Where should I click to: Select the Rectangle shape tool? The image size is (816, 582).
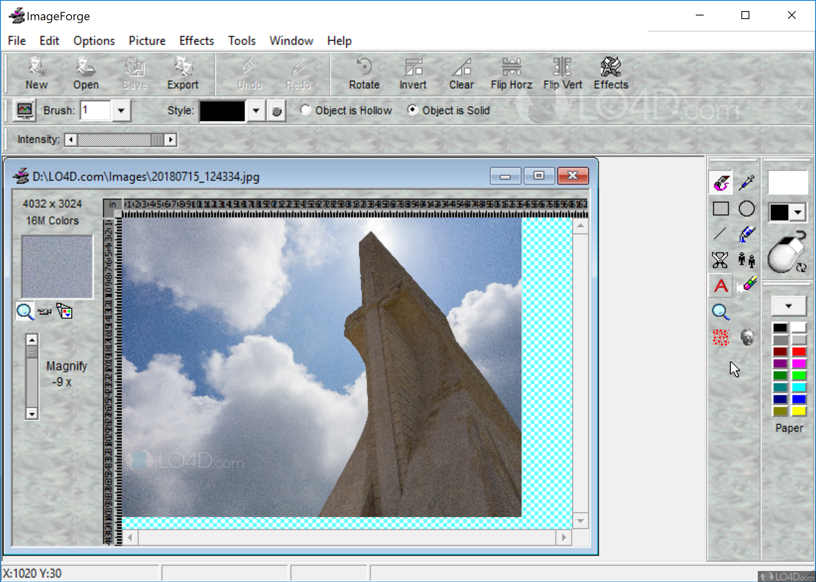pyautogui.click(x=720, y=208)
